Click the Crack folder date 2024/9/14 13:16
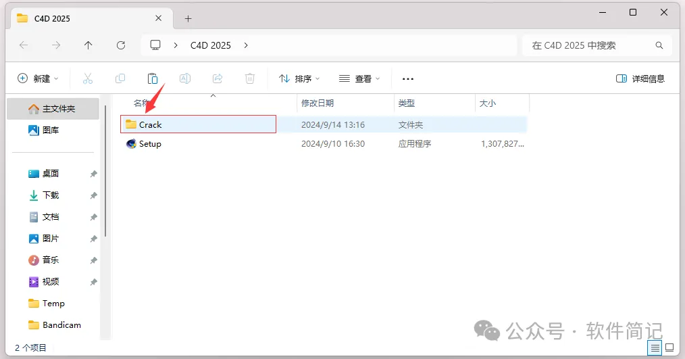 [x=333, y=124]
